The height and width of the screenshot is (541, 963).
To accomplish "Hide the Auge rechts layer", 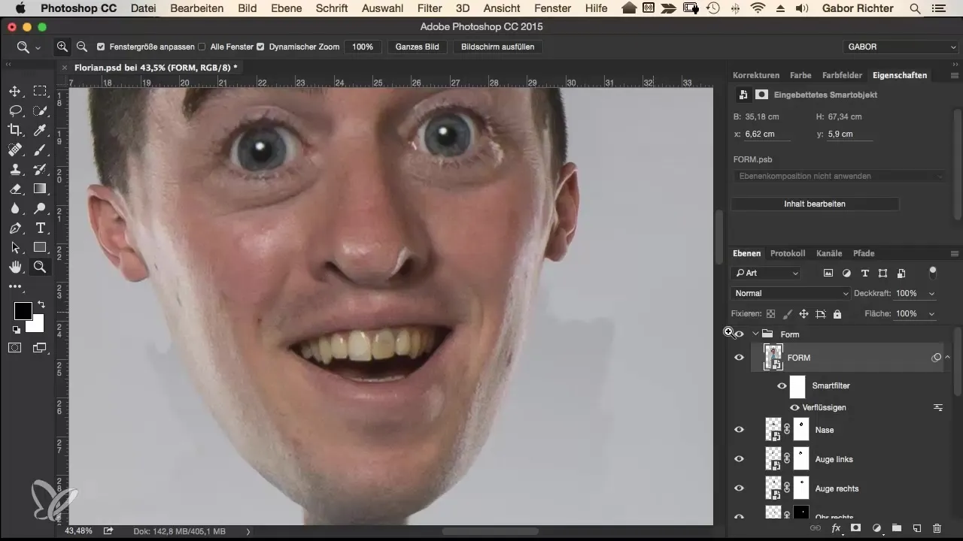I will 739,488.
